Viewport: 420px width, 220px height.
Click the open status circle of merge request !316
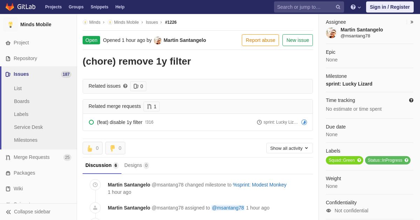91,122
